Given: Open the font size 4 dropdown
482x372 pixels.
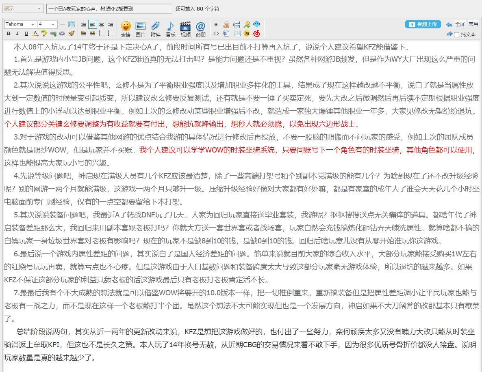Looking at the screenshot, I should (x=47, y=24).
